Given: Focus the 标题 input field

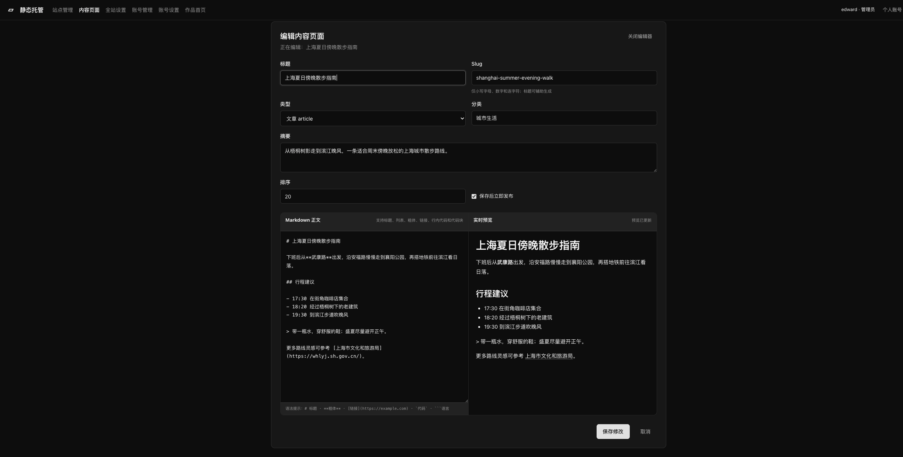Looking at the screenshot, I should click(x=373, y=78).
